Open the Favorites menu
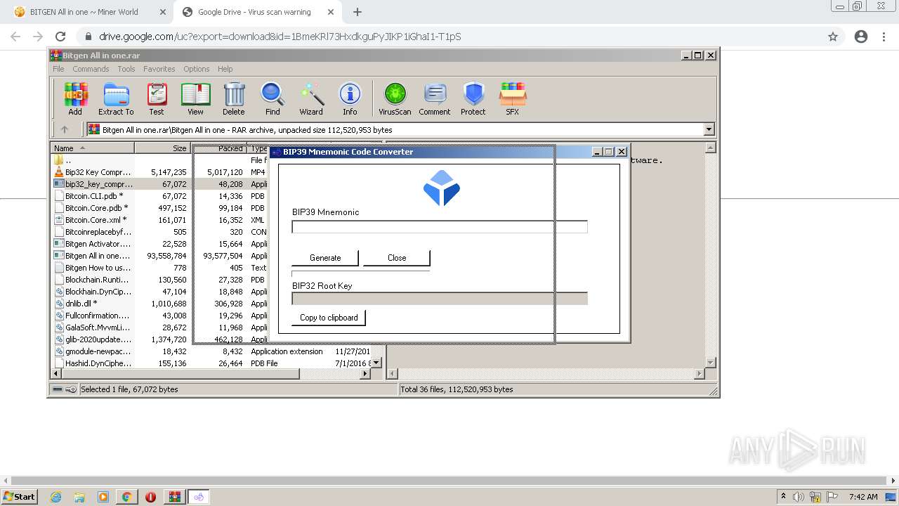 tap(159, 69)
